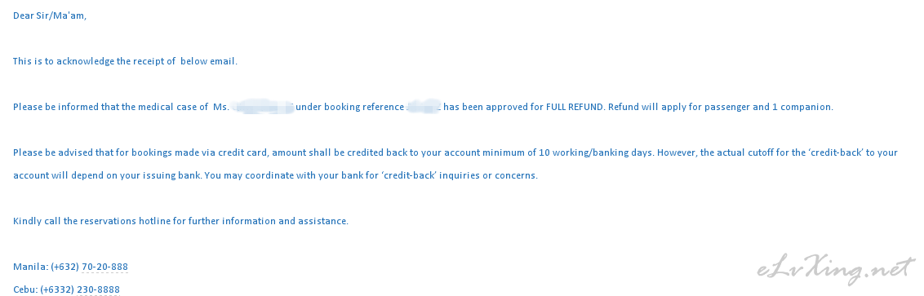The height and width of the screenshot is (296, 924).
Task: Click the Cebu phone number 230-8888
Action: point(98,289)
